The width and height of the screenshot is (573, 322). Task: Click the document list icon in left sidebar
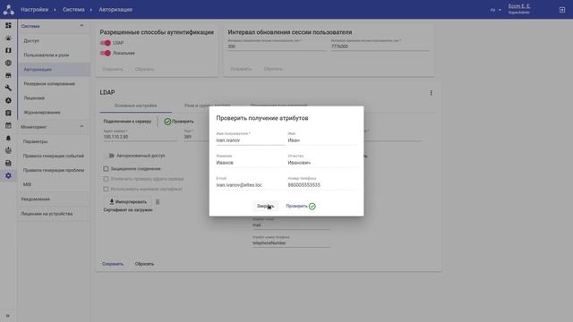point(8,114)
